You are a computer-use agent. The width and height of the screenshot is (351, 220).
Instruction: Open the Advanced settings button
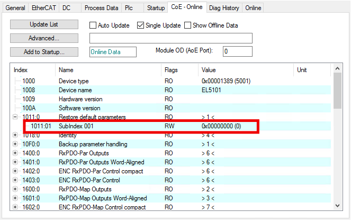point(44,38)
